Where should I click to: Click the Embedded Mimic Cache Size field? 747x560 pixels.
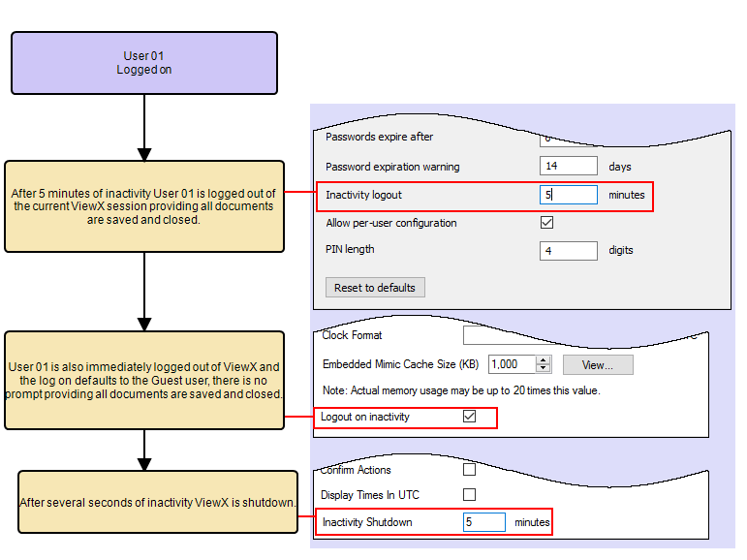(511, 365)
